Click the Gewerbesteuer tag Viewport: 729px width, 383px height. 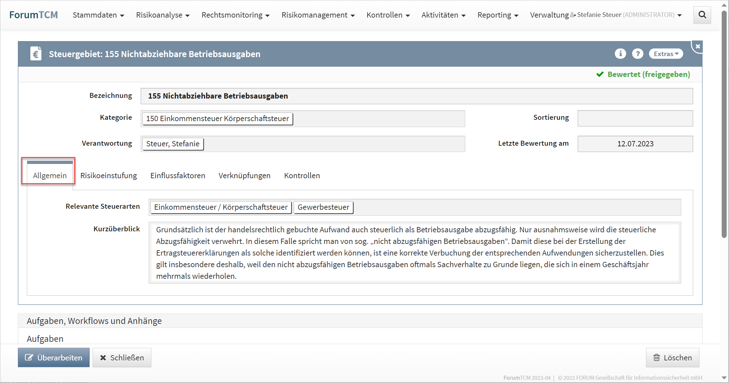coord(323,207)
